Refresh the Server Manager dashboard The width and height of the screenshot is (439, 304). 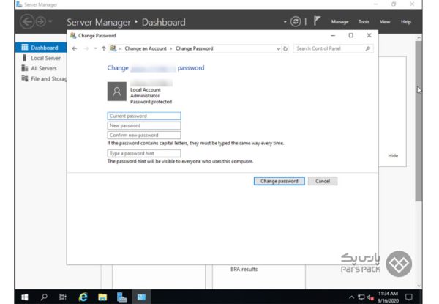click(295, 22)
